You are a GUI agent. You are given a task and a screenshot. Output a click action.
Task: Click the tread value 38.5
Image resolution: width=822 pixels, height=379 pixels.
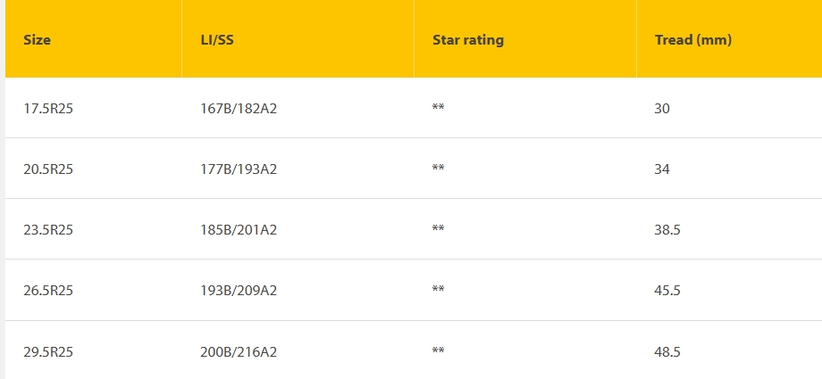(x=667, y=230)
